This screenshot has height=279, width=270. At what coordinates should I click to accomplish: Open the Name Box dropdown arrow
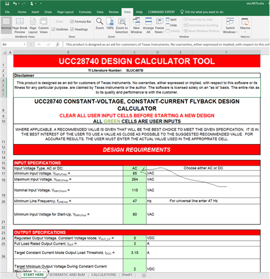(x=24, y=44)
